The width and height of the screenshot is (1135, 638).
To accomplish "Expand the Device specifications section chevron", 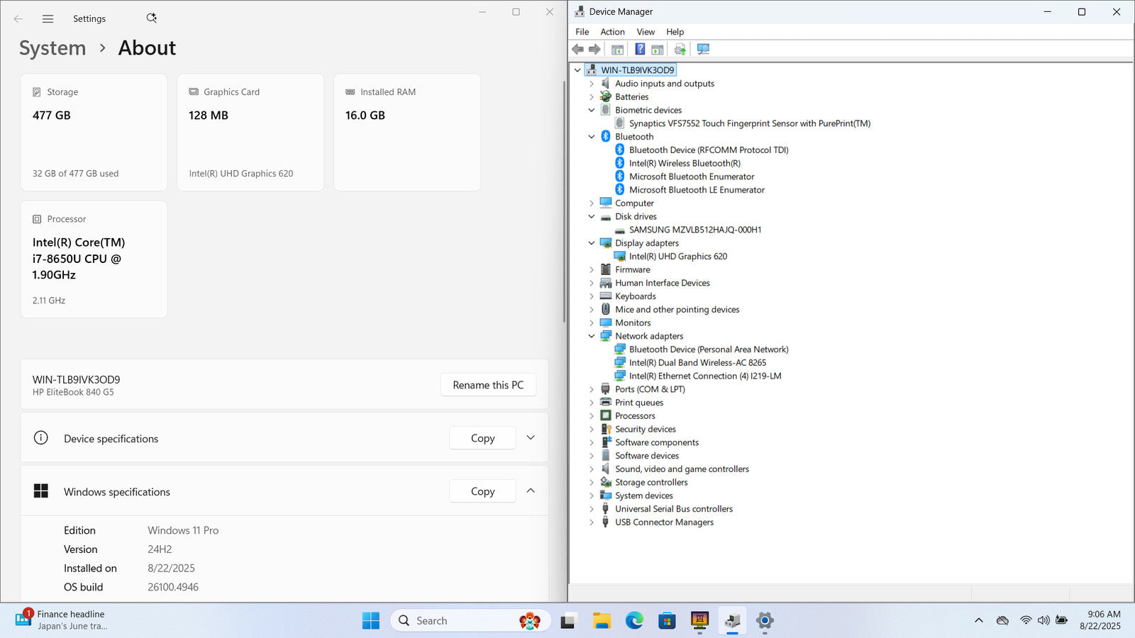I will [x=531, y=438].
